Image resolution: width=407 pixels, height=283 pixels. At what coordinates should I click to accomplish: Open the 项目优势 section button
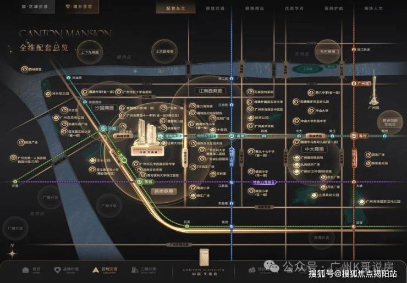tap(79, 7)
